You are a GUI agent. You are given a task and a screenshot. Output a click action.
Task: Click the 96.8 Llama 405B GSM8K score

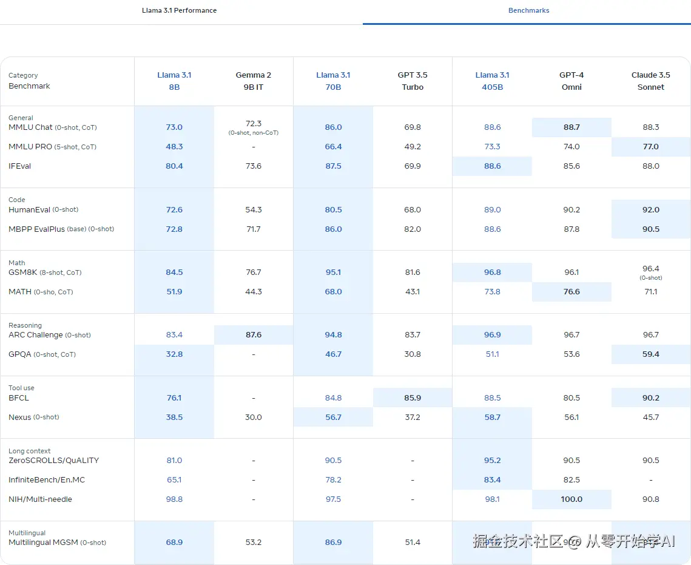pyautogui.click(x=492, y=272)
